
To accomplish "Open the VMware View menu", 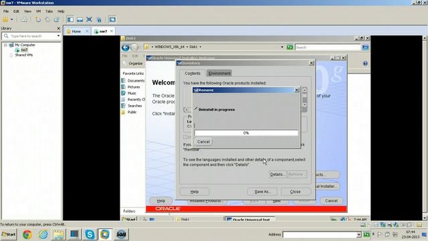I will tap(27, 11).
